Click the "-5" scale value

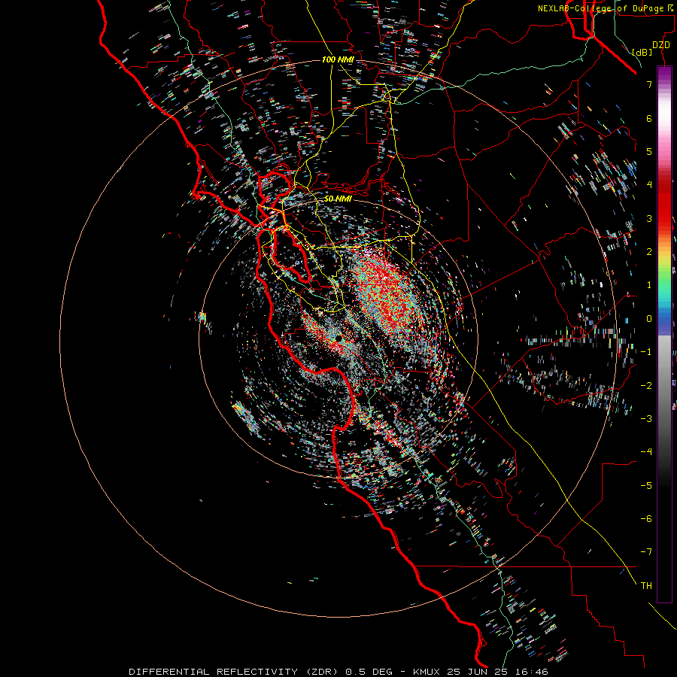pos(646,486)
